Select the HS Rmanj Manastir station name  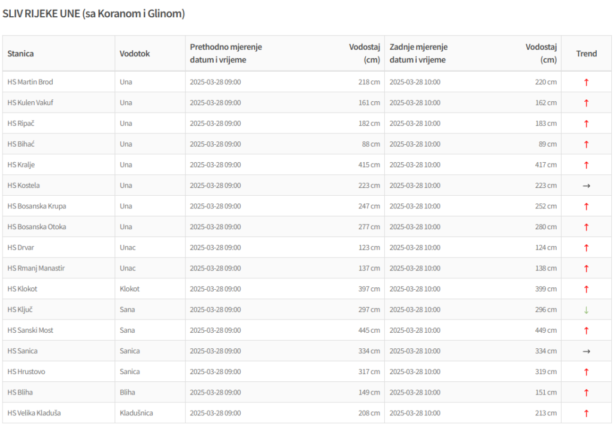(36, 268)
